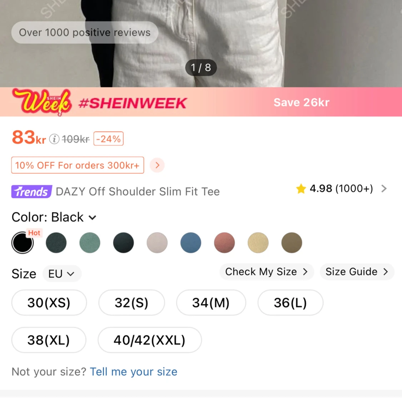Tap the purple Trends badge
This screenshot has height=402, width=402.
(31, 192)
